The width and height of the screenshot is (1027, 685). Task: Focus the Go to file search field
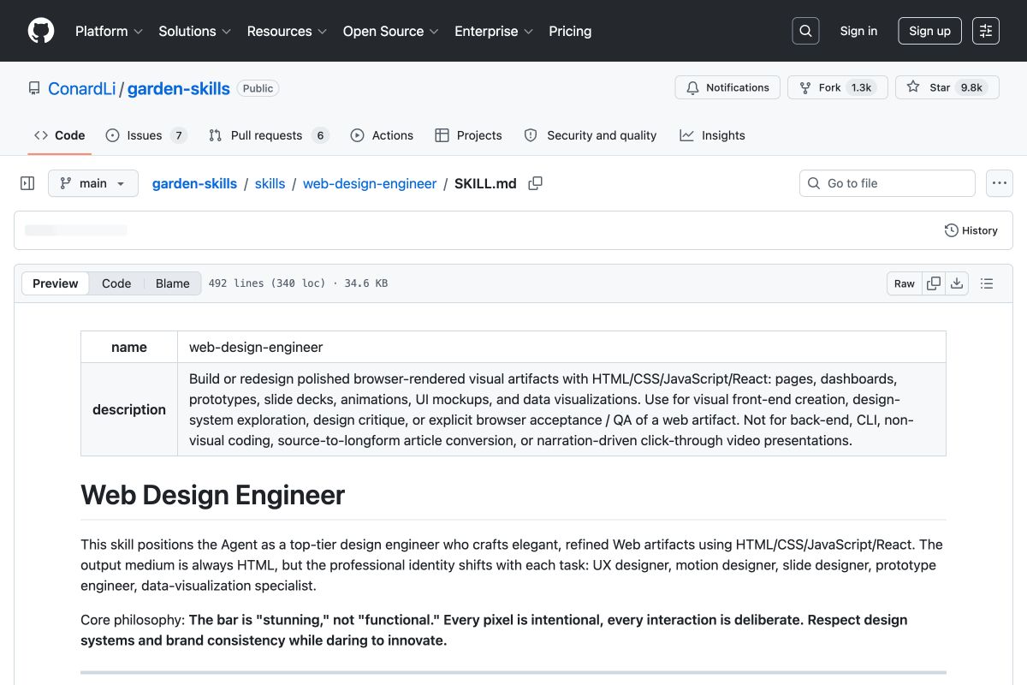(887, 183)
